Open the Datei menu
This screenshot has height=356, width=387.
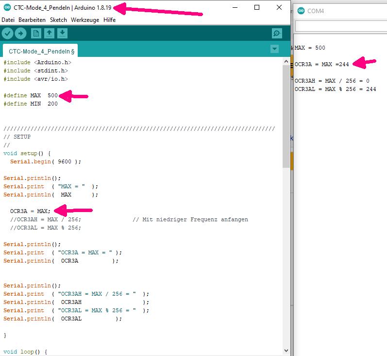pos(8,20)
